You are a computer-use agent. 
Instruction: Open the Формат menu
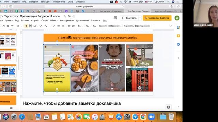pos(35,20)
